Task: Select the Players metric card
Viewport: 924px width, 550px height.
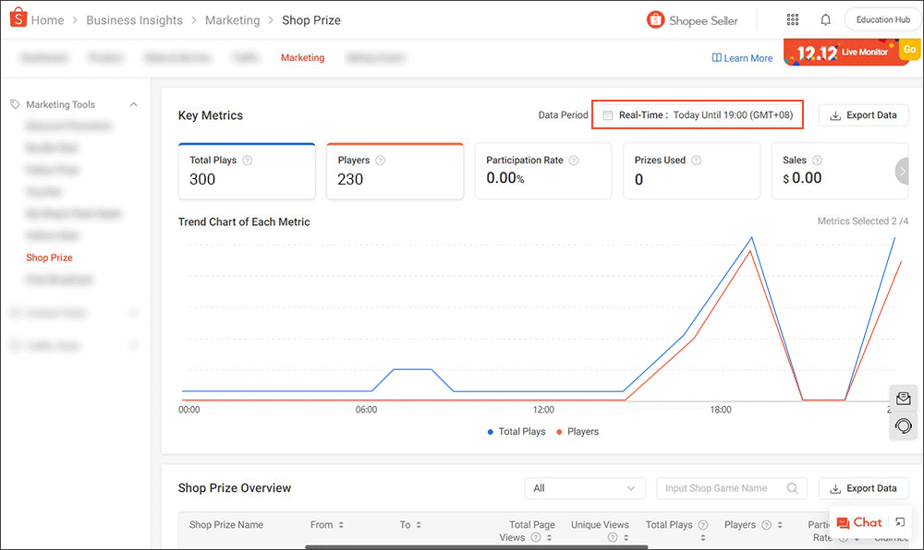Action: [x=395, y=171]
